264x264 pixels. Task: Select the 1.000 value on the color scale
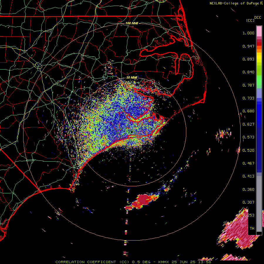pos(248,33)
